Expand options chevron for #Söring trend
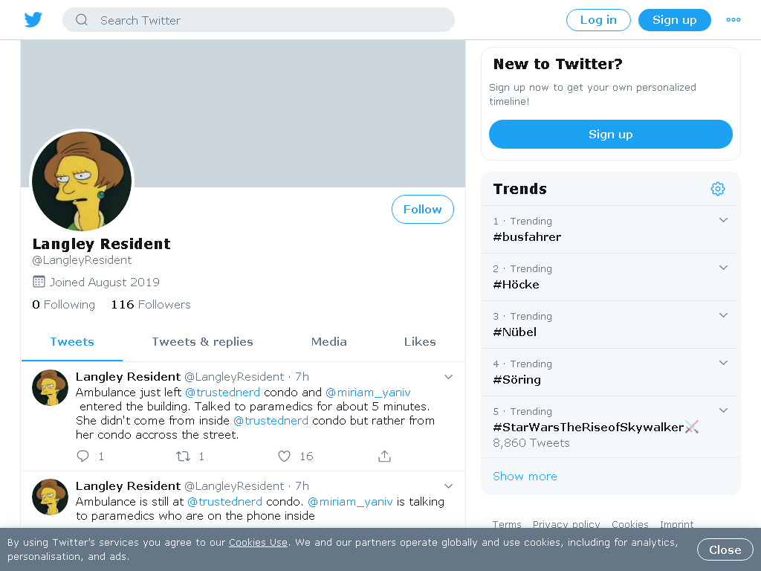This screenshot has height=571, width=761. [x=723, y=363]
